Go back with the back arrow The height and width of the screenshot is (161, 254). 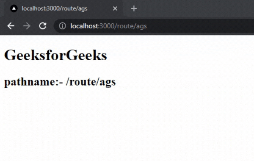[11, 26]
